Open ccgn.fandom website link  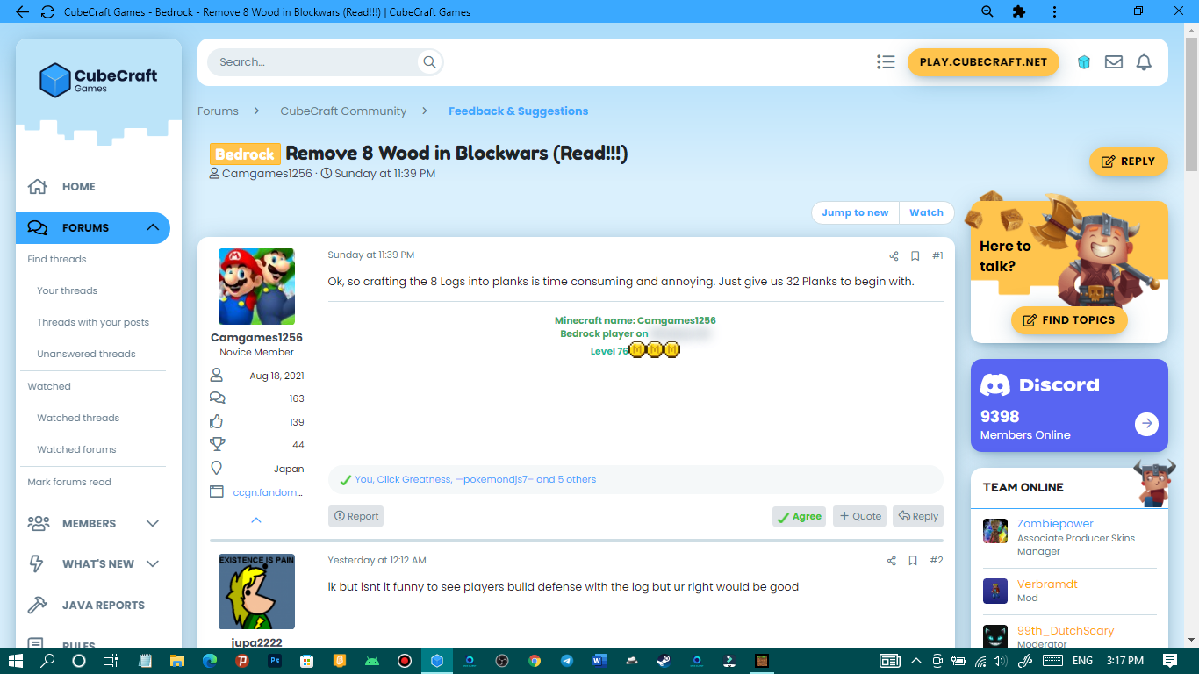[268, 492]
